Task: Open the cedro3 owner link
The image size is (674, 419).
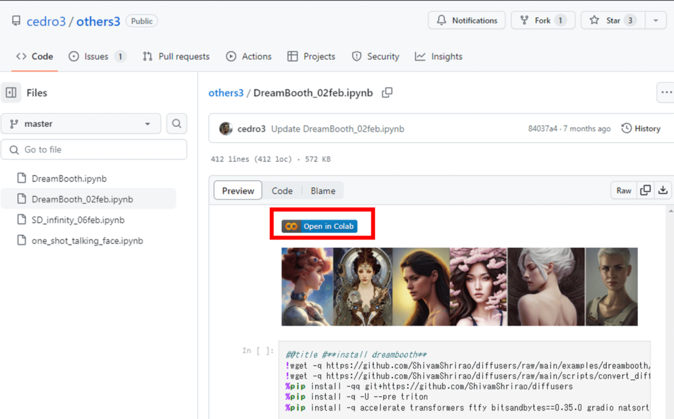Action: 46,21
